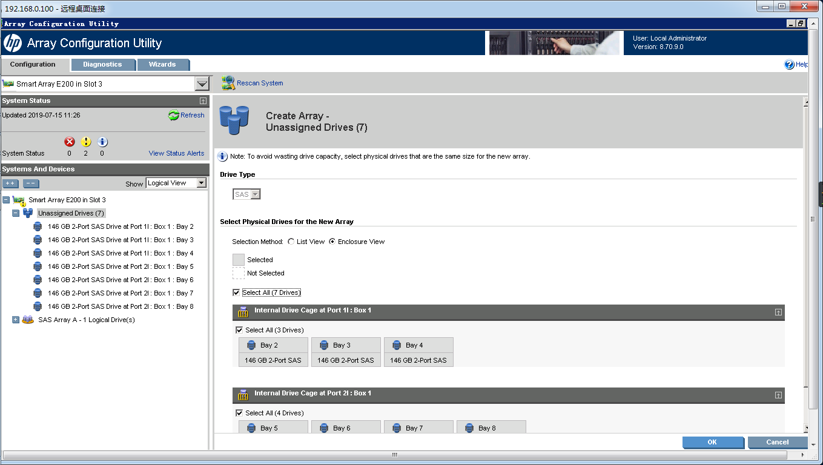Click collapse-all '--' tree button

[31, 183]
